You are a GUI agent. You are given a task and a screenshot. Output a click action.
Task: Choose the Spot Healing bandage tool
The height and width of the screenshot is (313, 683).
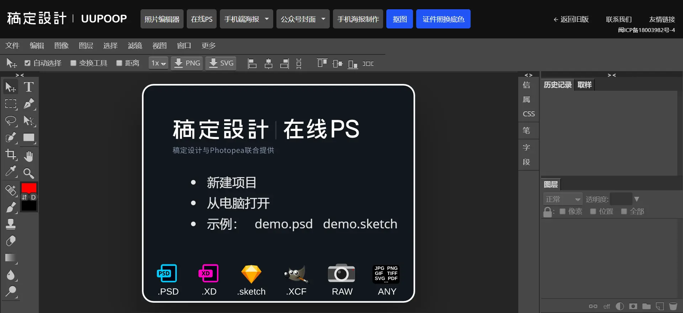click(11, 190)
